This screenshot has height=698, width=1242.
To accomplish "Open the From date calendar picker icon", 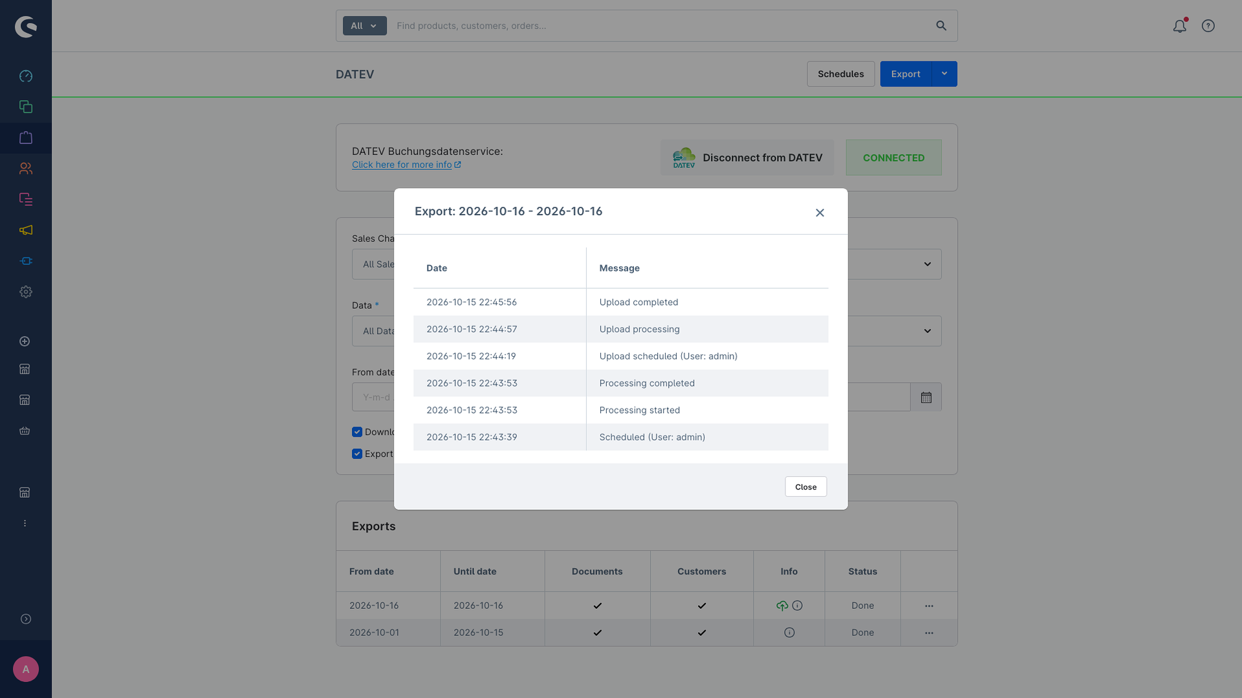I will (x=926, y=397).
